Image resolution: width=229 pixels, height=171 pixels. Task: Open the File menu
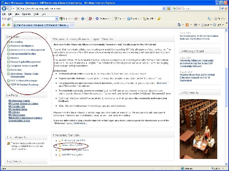tap(4, 14)
